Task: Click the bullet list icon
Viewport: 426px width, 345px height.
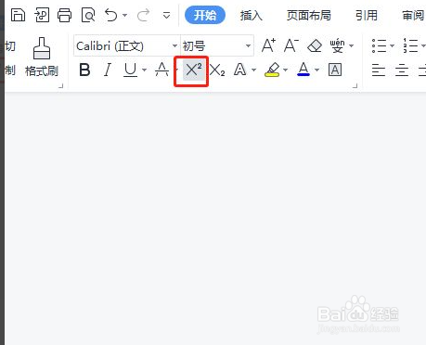Action: (379, 45)
